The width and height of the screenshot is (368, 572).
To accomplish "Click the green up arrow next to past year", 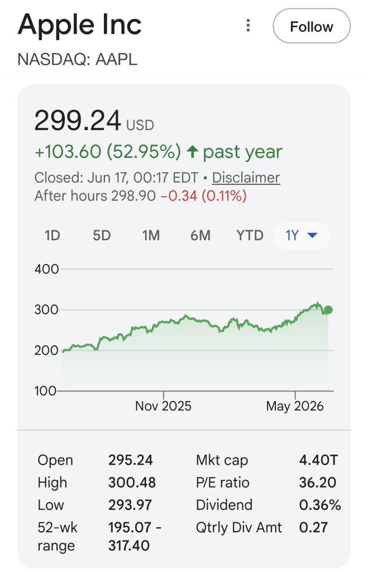I will coord(192,152).
